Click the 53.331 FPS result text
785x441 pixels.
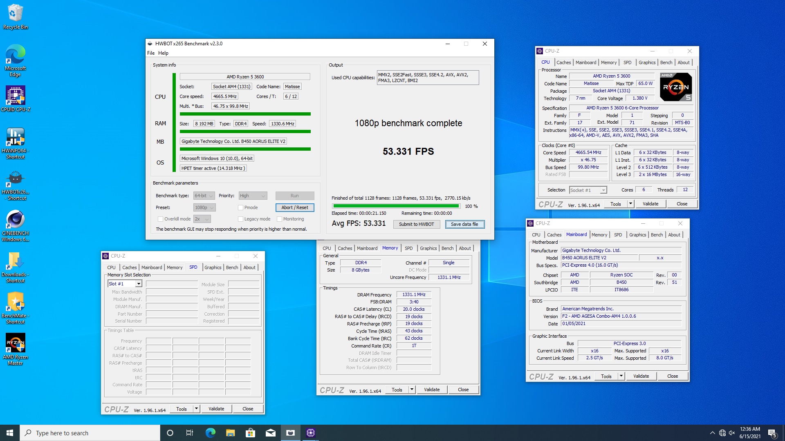click(408, 151)
